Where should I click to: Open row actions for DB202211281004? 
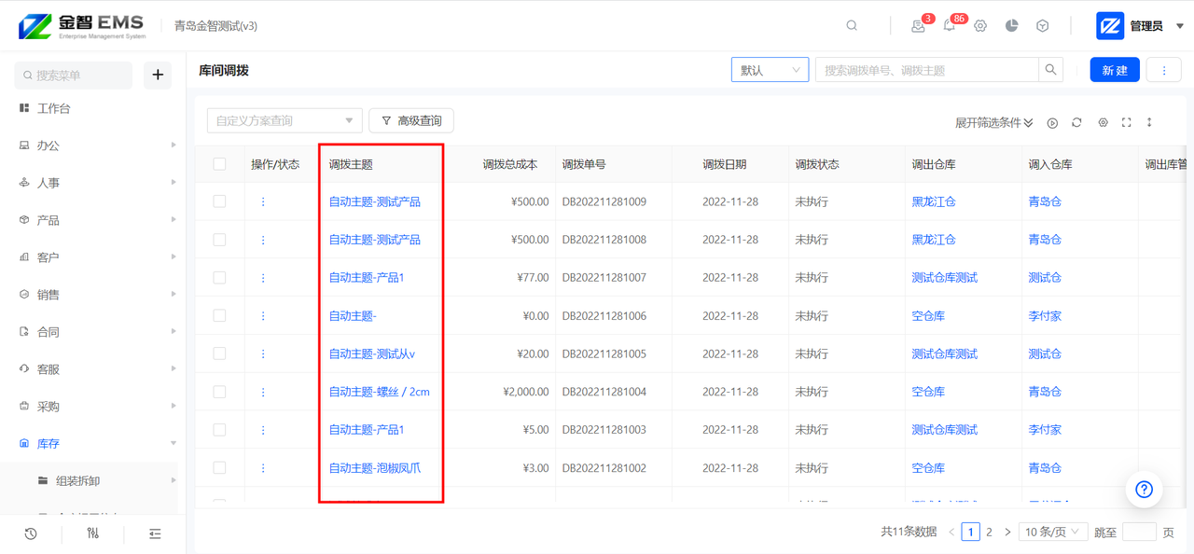(x=263, y=392)
